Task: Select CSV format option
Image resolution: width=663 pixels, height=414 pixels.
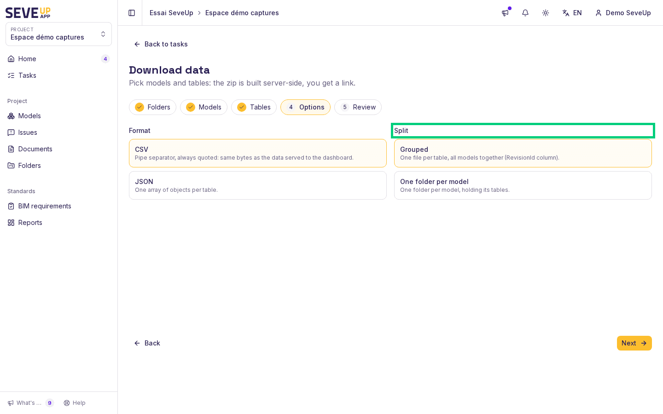Action: pyautogui.click(x=258, y=153)
